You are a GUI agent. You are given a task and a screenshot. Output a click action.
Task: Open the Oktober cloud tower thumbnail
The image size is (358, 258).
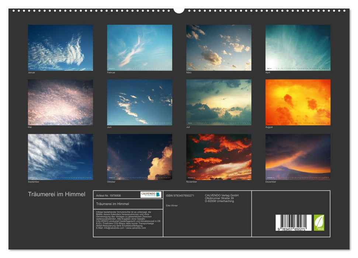coord(139,157)
